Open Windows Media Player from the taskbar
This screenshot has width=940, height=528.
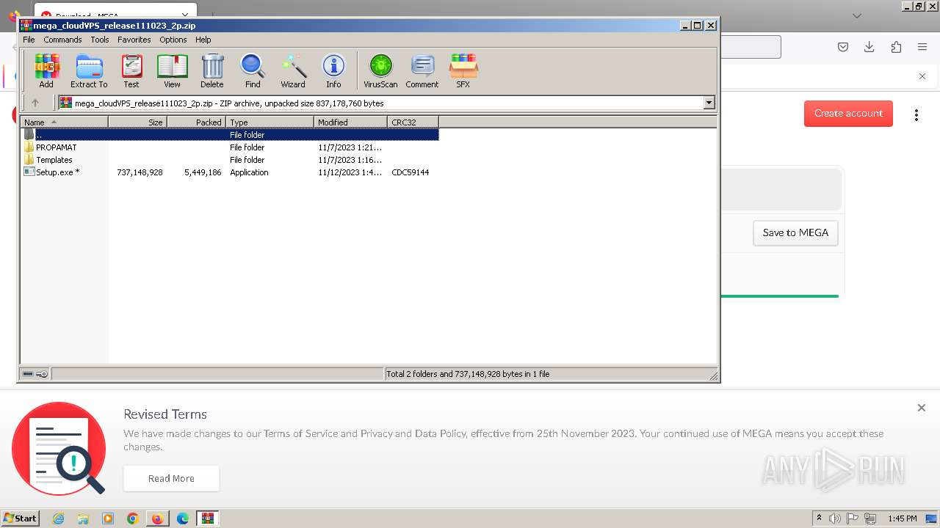click(x=108, y=518)
